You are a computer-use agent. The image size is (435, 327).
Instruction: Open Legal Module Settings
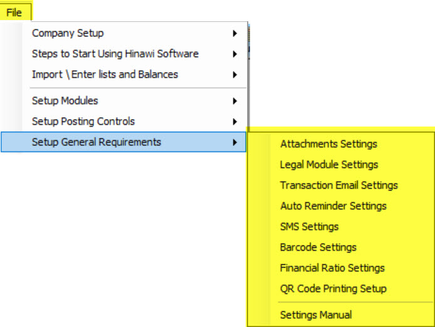tap(341, 165)
